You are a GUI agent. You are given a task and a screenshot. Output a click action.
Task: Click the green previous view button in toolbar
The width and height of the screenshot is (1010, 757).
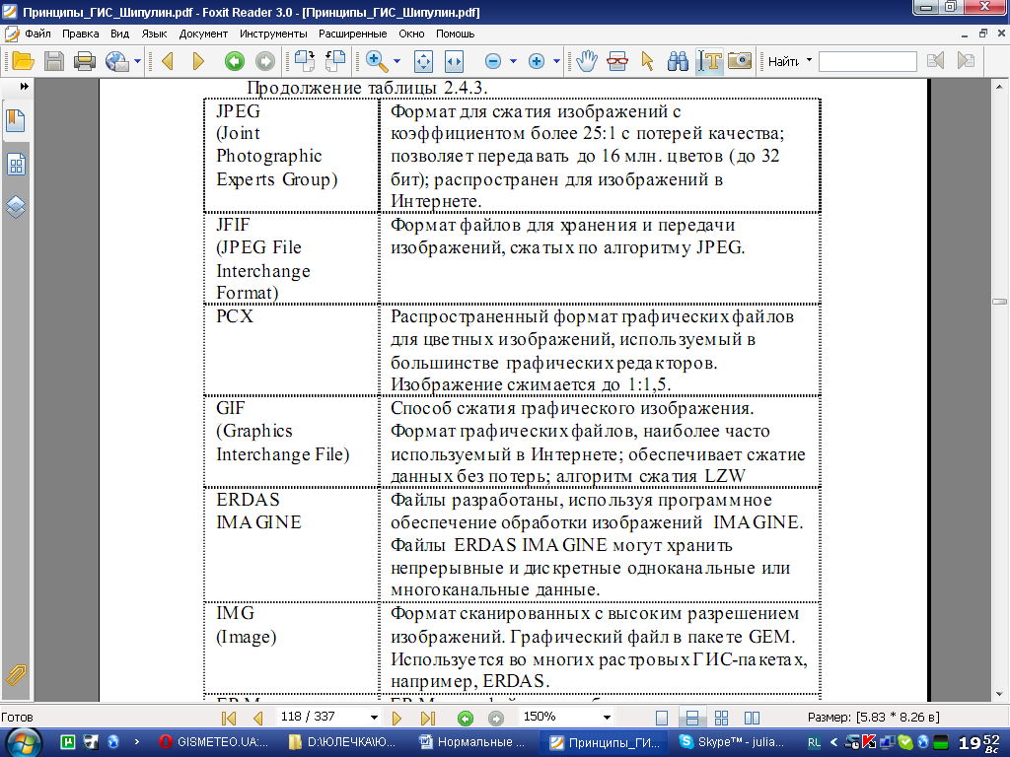click(x=235, y=61)
